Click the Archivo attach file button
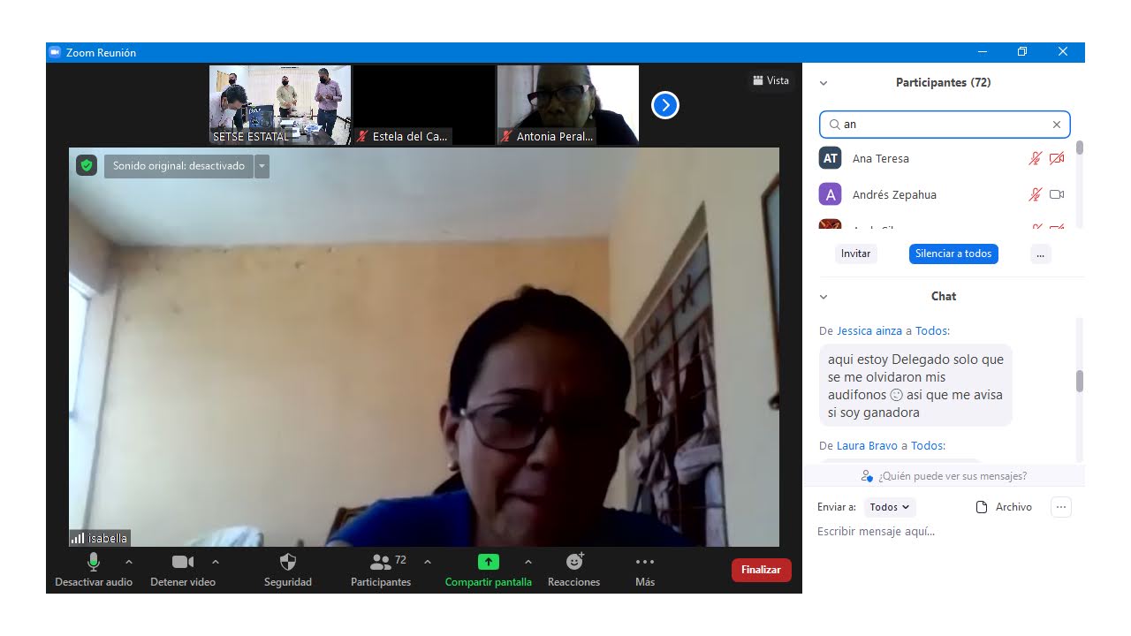This screenshot has width=1131, height=636. (x=1004, y=507)
